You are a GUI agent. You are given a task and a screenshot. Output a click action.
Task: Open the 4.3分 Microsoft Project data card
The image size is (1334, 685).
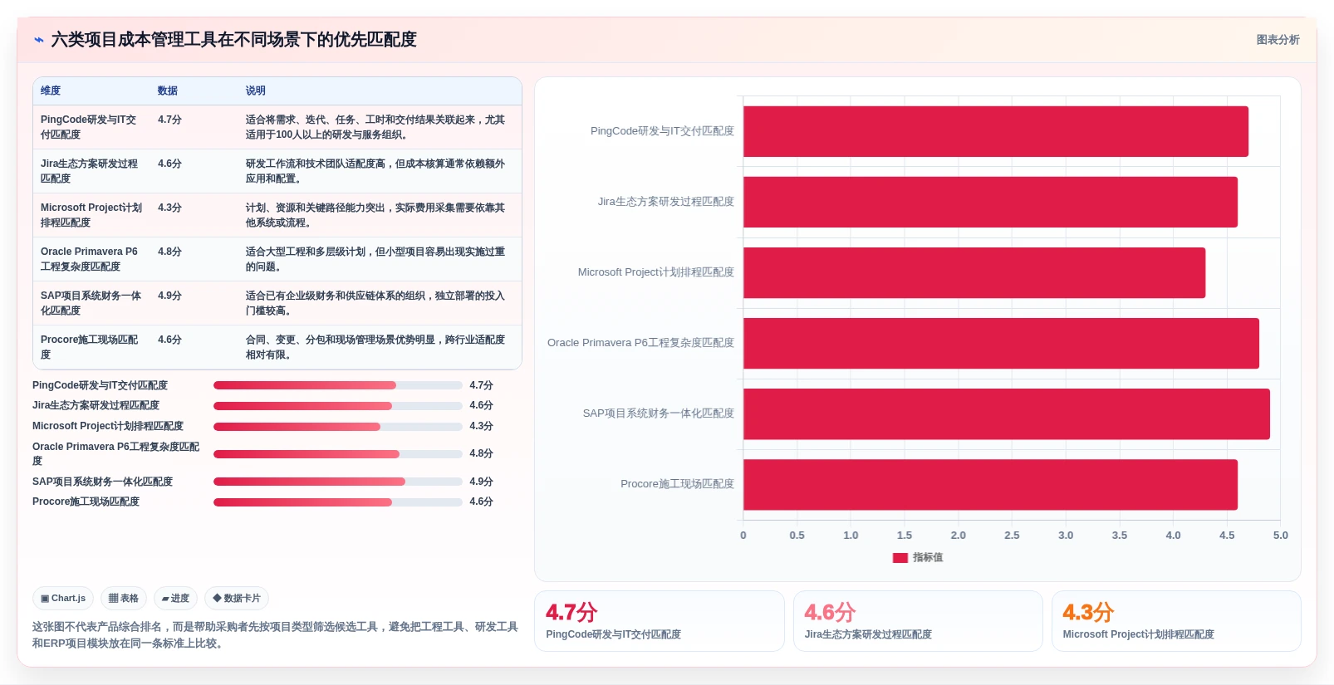click(1176, 621)
